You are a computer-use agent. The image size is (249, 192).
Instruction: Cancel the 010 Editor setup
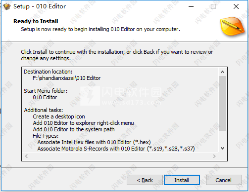(x=224, y=180)
